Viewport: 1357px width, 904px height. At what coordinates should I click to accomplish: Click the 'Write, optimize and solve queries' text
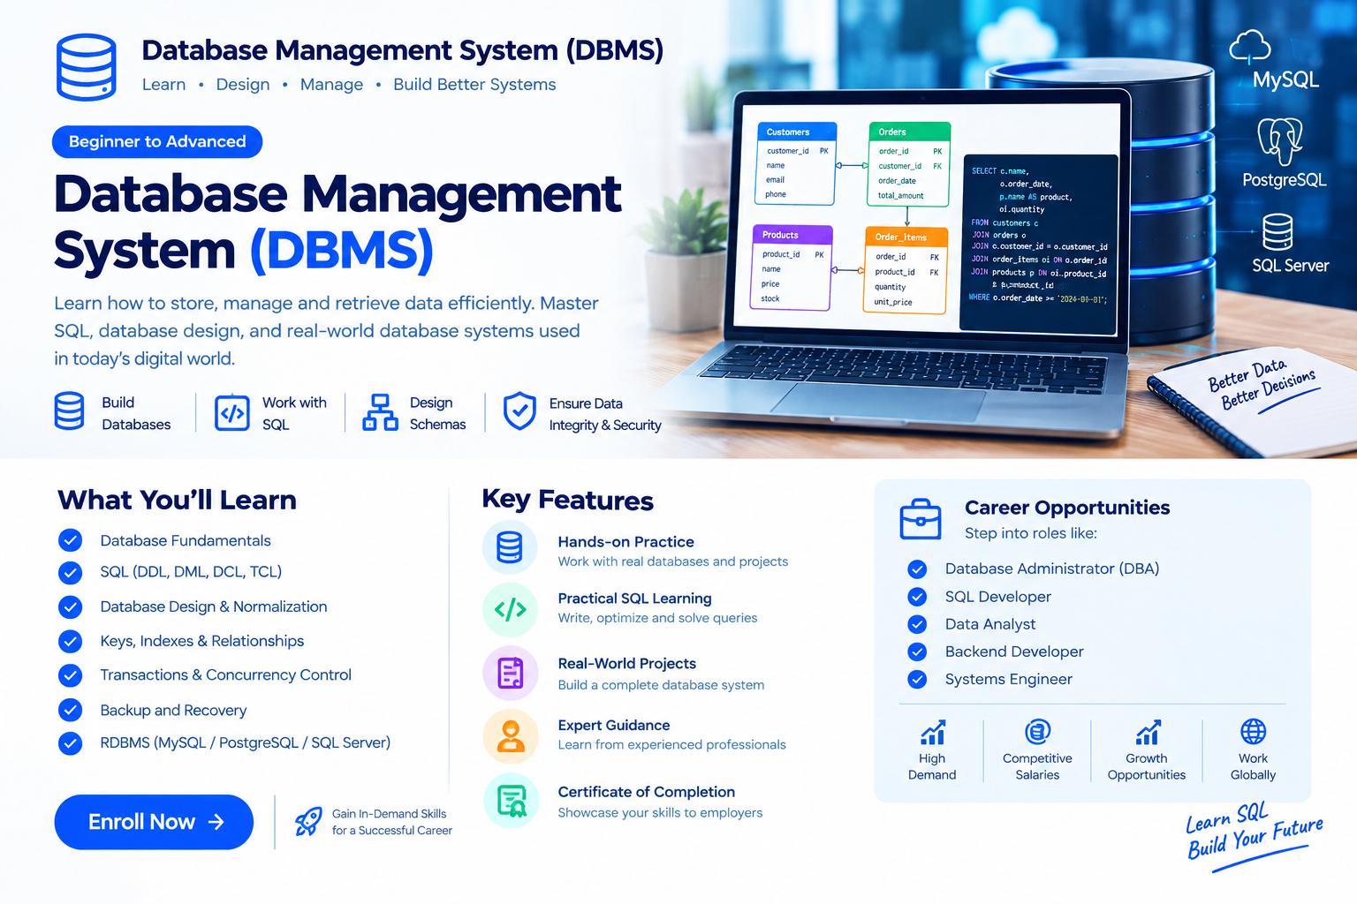click(657, 618)
